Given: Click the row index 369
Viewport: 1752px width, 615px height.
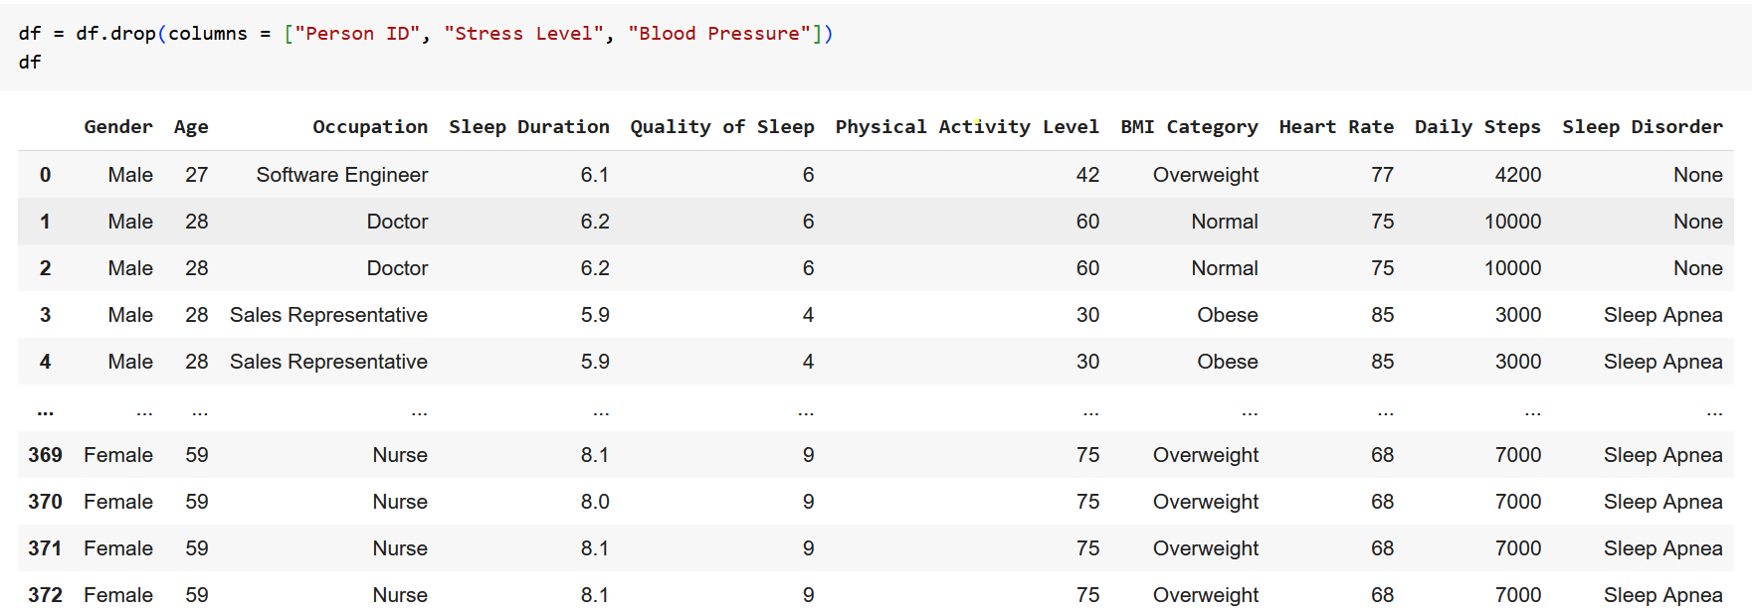Looking at the screenshot, I should (x=45, y=455).
